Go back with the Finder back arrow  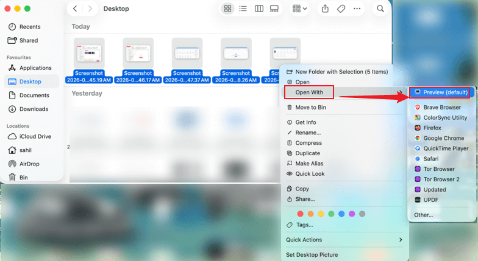pos(75,9)
